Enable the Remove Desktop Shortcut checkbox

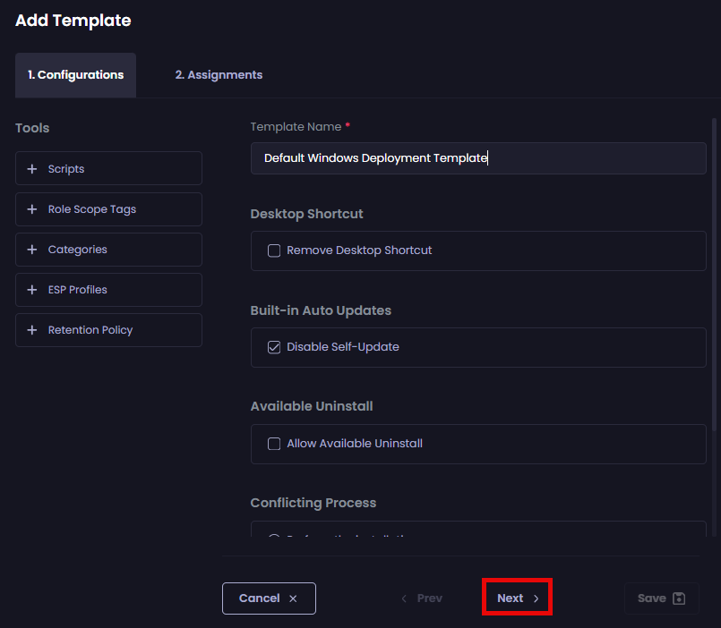(x=274, y=250)
